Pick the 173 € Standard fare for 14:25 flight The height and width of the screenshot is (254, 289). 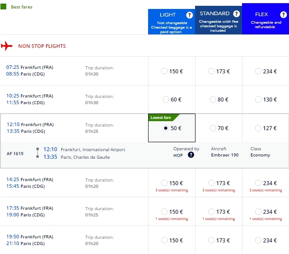pyautogui.click(x=211, y=183)
